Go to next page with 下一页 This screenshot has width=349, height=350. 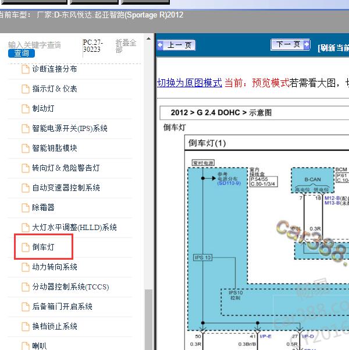(290, 44)
